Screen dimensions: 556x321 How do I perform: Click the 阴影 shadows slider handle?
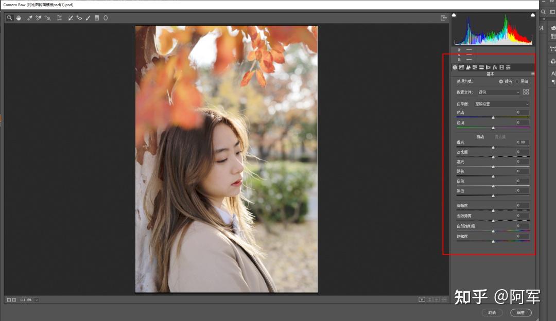(493, 176)
